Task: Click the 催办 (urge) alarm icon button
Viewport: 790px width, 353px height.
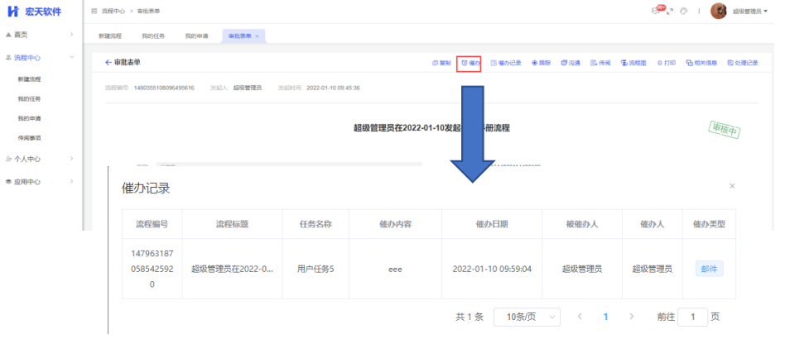Action: (x=470, y=63)
